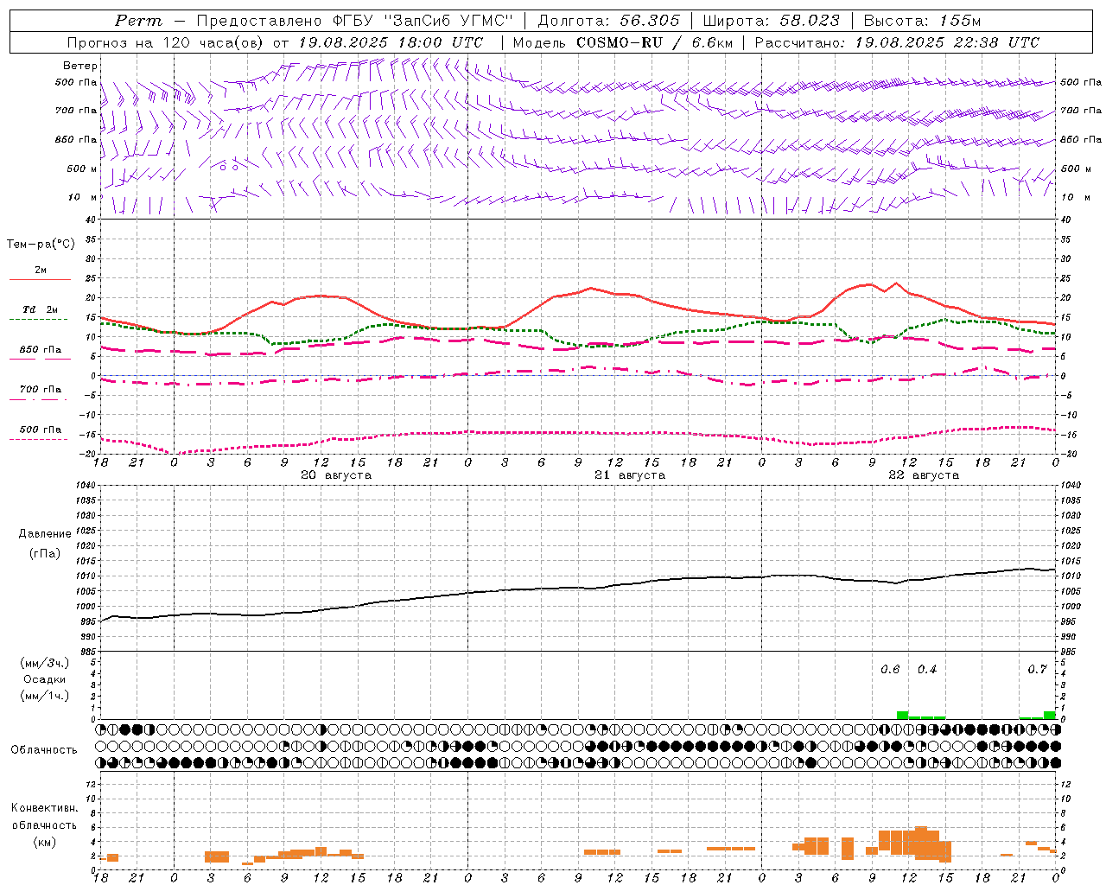
Task: Click the "21 августа" date label
Action: pos(630,475)
